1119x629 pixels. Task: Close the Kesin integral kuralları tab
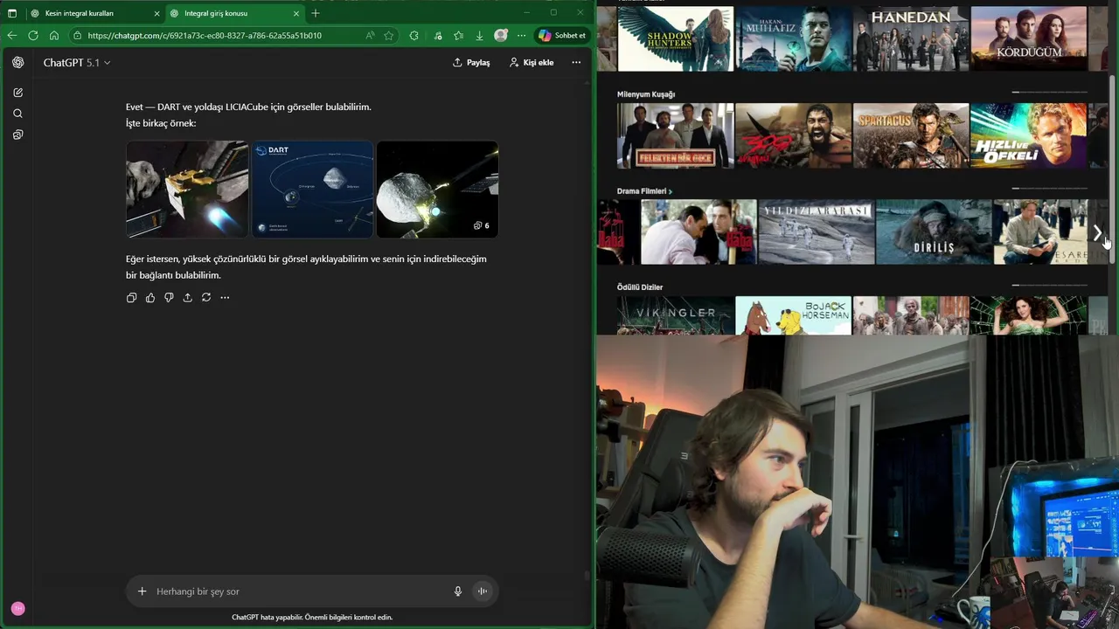coord(157,13)
